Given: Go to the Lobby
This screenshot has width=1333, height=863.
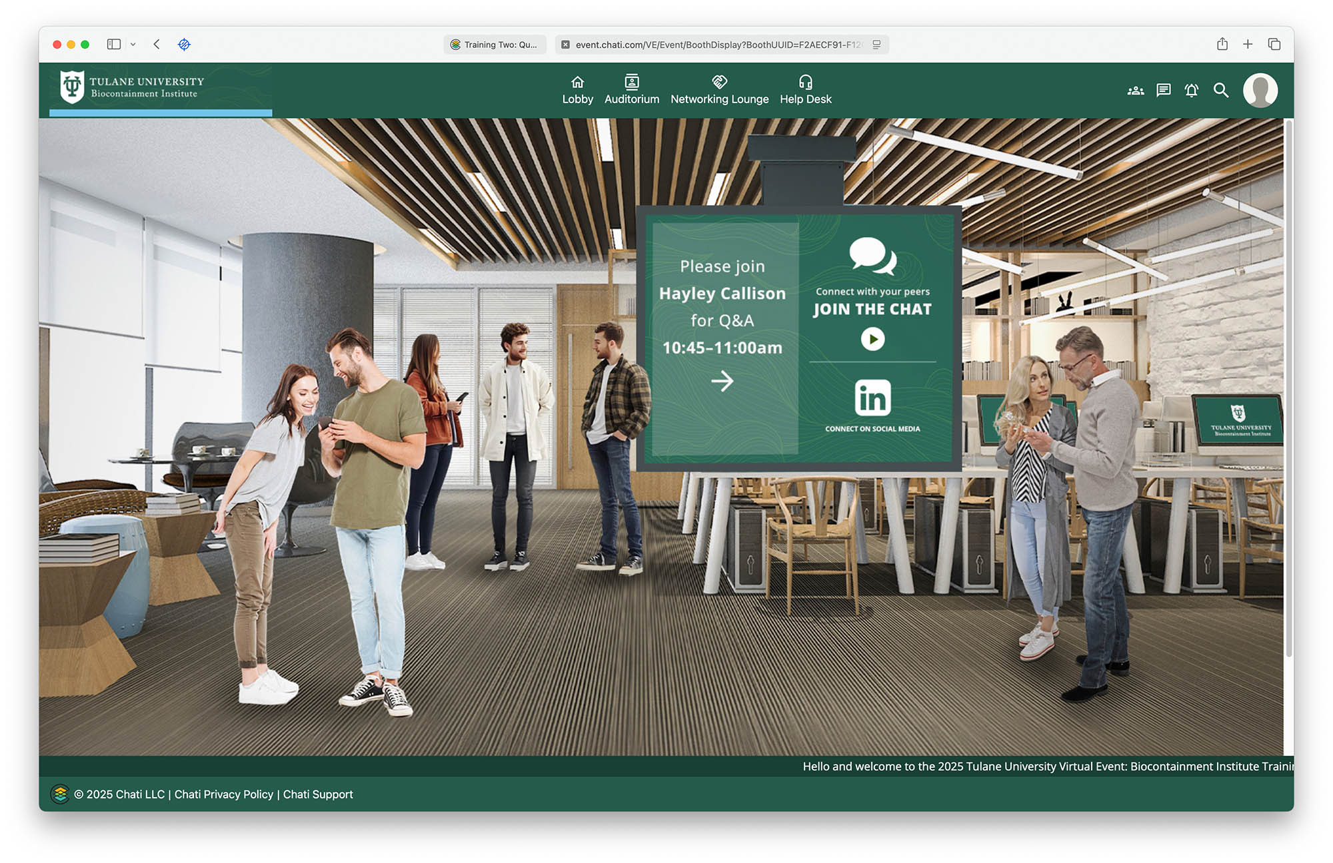Looking at the screenshot, I should coord(577,90).
